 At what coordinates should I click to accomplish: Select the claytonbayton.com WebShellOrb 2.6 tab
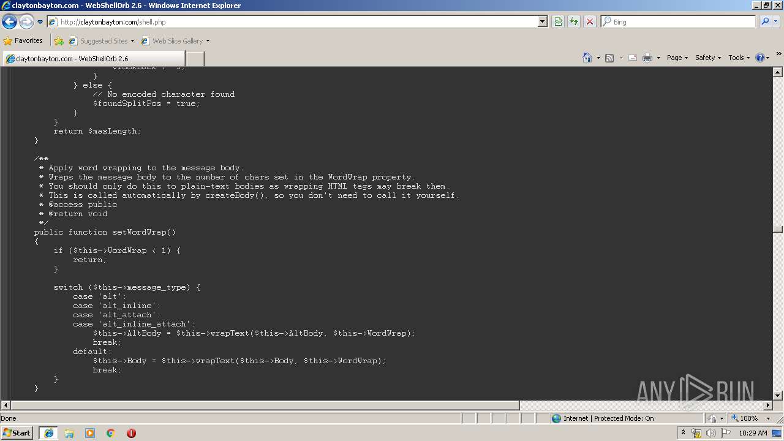[93, 59]
